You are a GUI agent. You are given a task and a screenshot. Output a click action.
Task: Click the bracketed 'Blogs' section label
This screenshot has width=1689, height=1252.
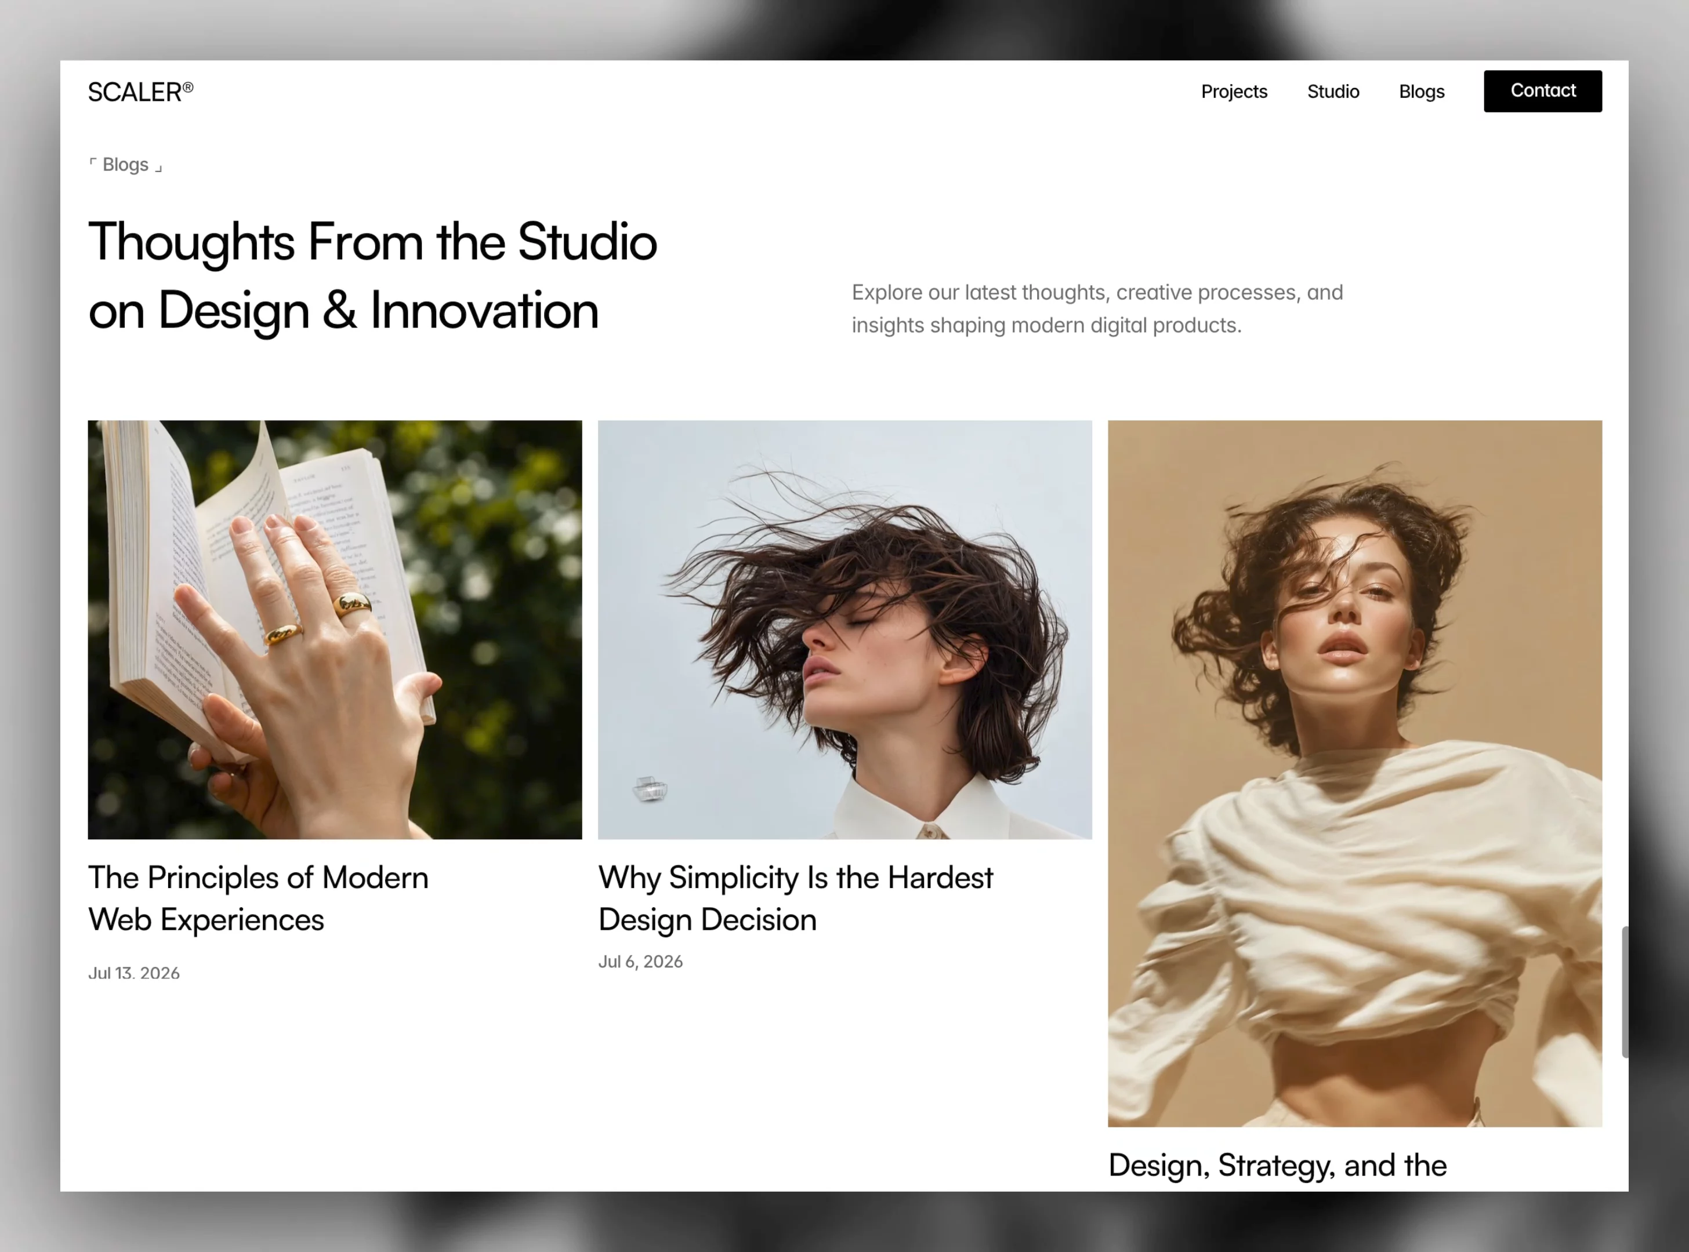[125, 165]
